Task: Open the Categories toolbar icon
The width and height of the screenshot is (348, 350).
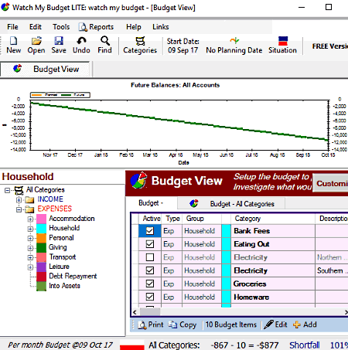Action: (x=140, y=41)
